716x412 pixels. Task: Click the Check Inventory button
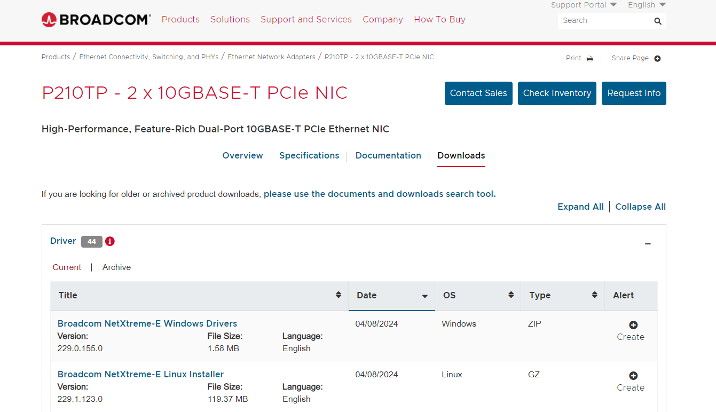[x=557, y=93]
